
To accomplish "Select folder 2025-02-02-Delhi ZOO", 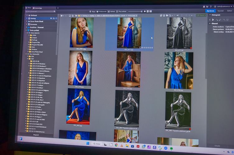I will tap(35, 124).
